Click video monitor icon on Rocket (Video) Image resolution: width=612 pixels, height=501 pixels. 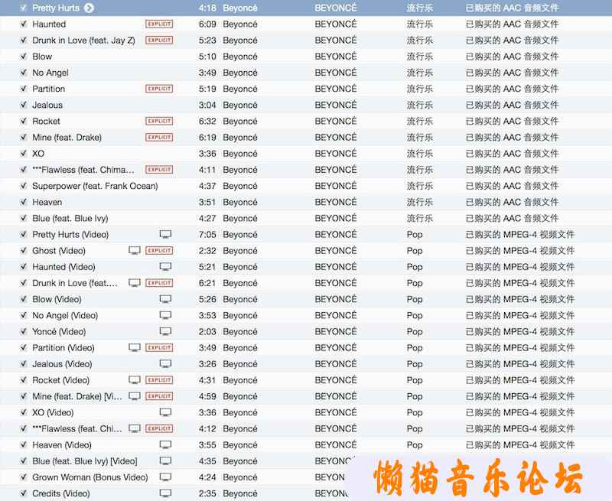pos(135,380)
